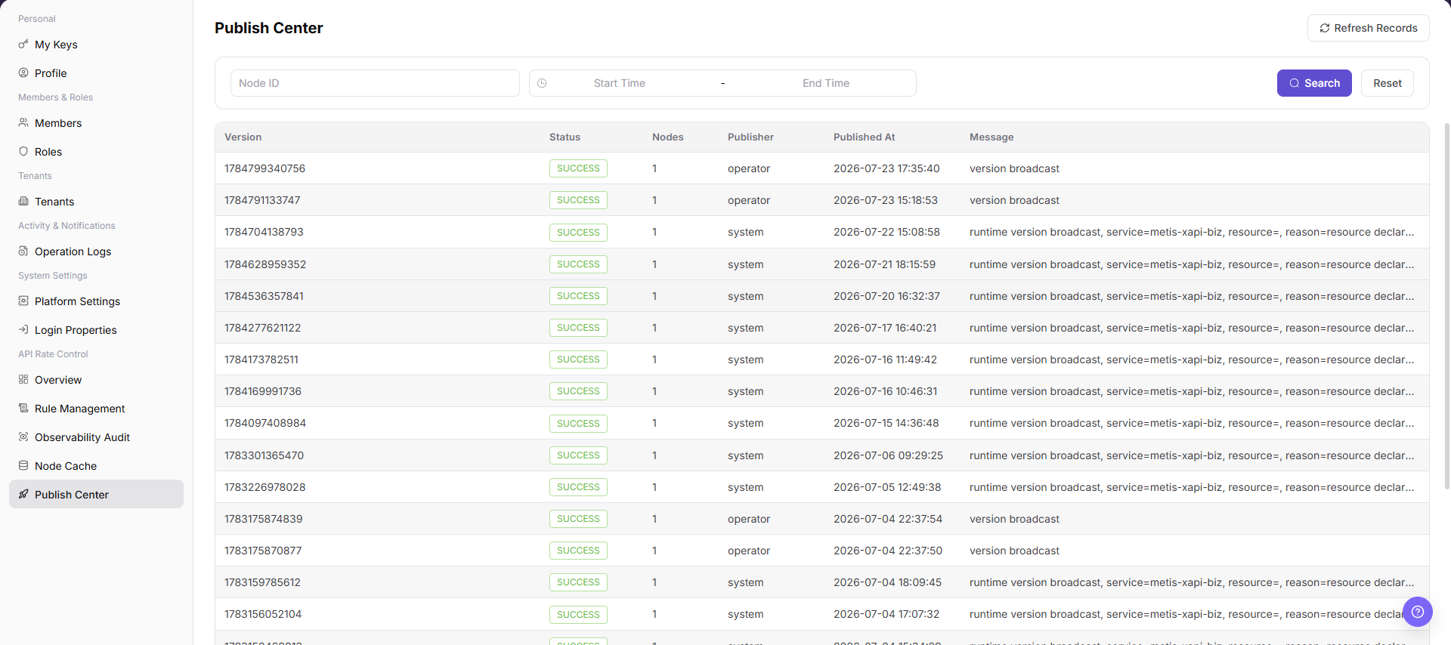Click the Rule Management icon

click(23, 409)
